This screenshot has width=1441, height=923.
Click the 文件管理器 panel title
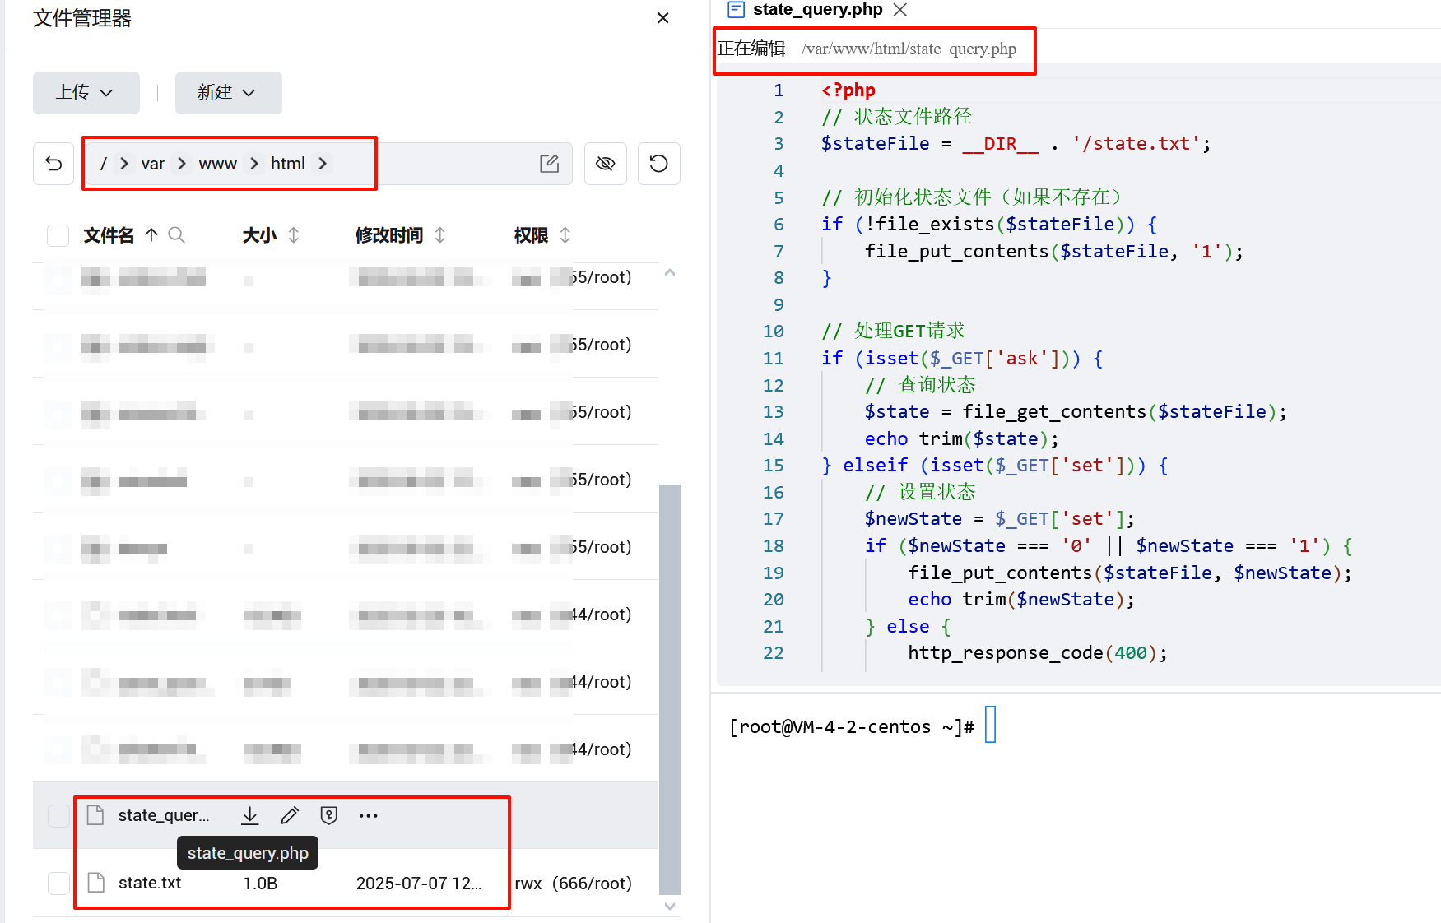[82, 18]
